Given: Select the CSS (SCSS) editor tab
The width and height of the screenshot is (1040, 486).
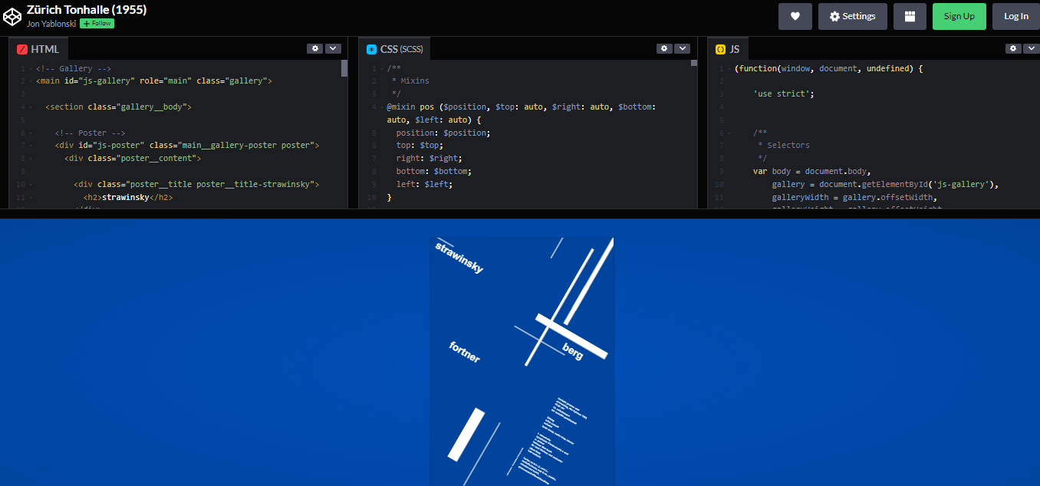Looking at the screenshot, I should click(x=395, y=49).
